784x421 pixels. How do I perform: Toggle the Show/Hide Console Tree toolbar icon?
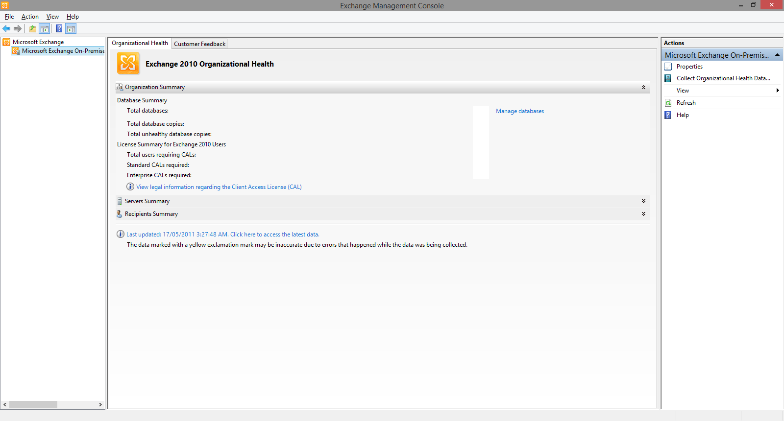45,28
